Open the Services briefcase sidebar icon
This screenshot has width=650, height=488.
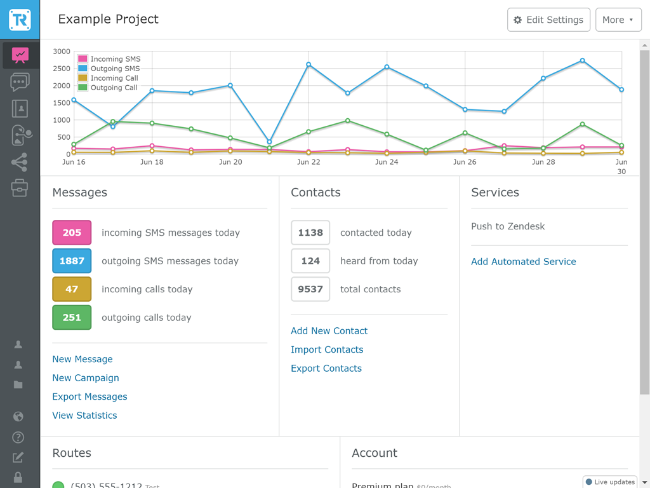[20, 188]
